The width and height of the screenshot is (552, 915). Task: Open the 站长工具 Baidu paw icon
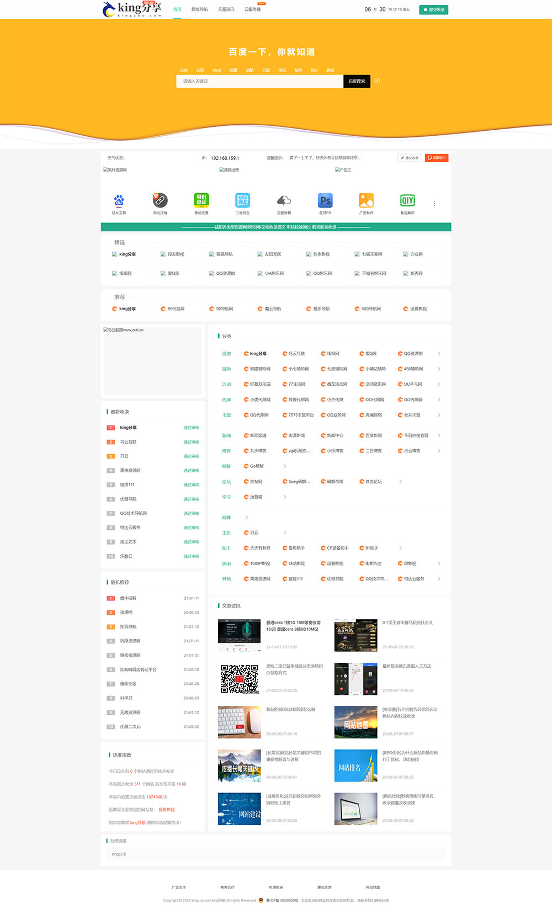[119, 200]
